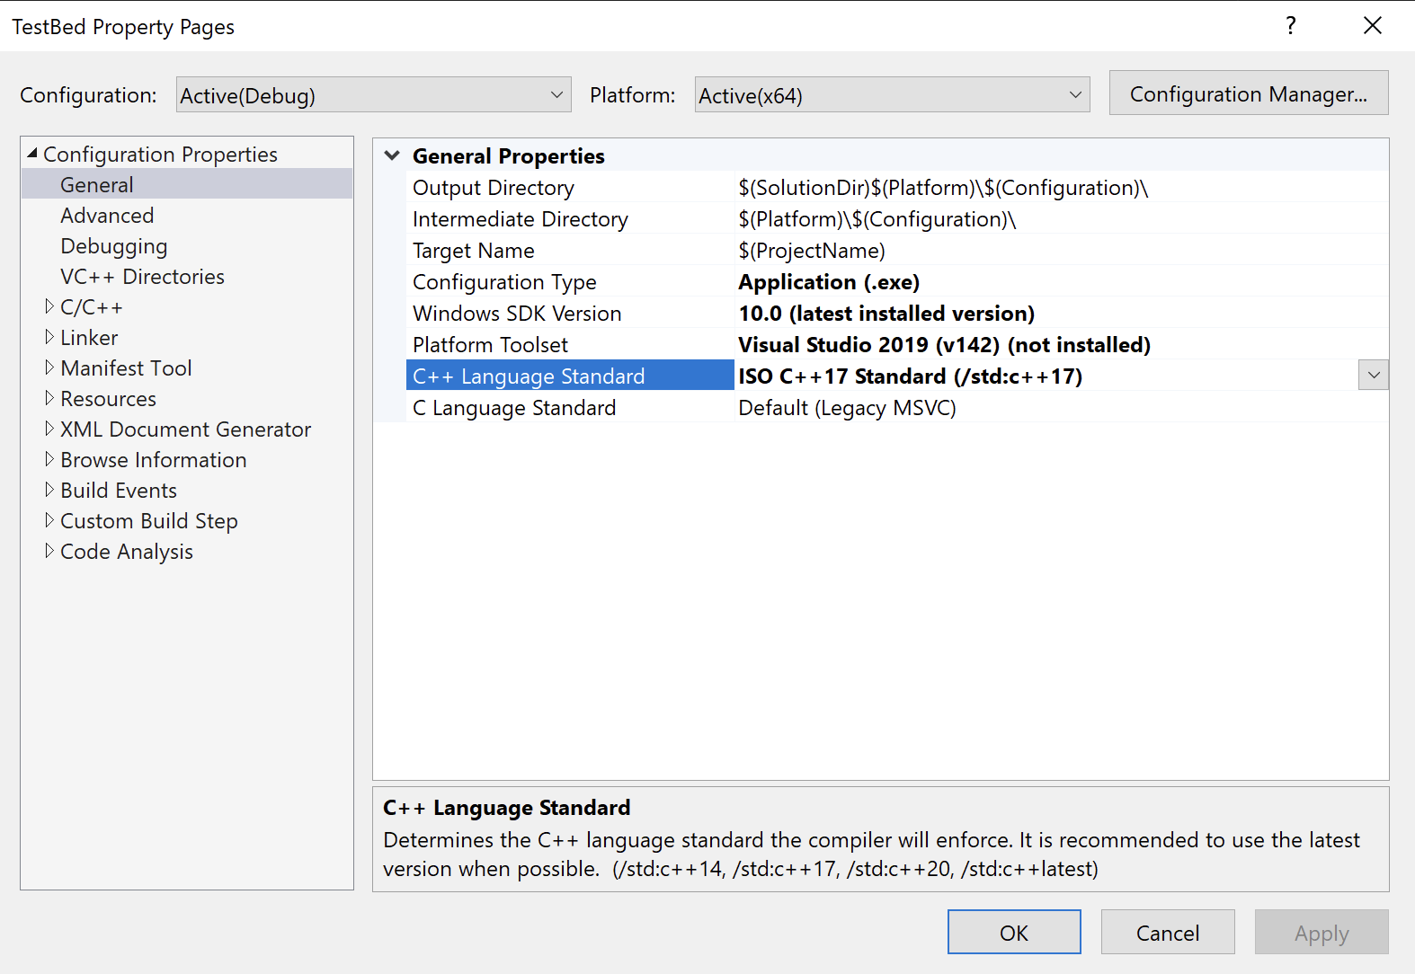Expand the Linker node arrow
This screenshot has height=974, width=1415.
[x=49, y=337]
